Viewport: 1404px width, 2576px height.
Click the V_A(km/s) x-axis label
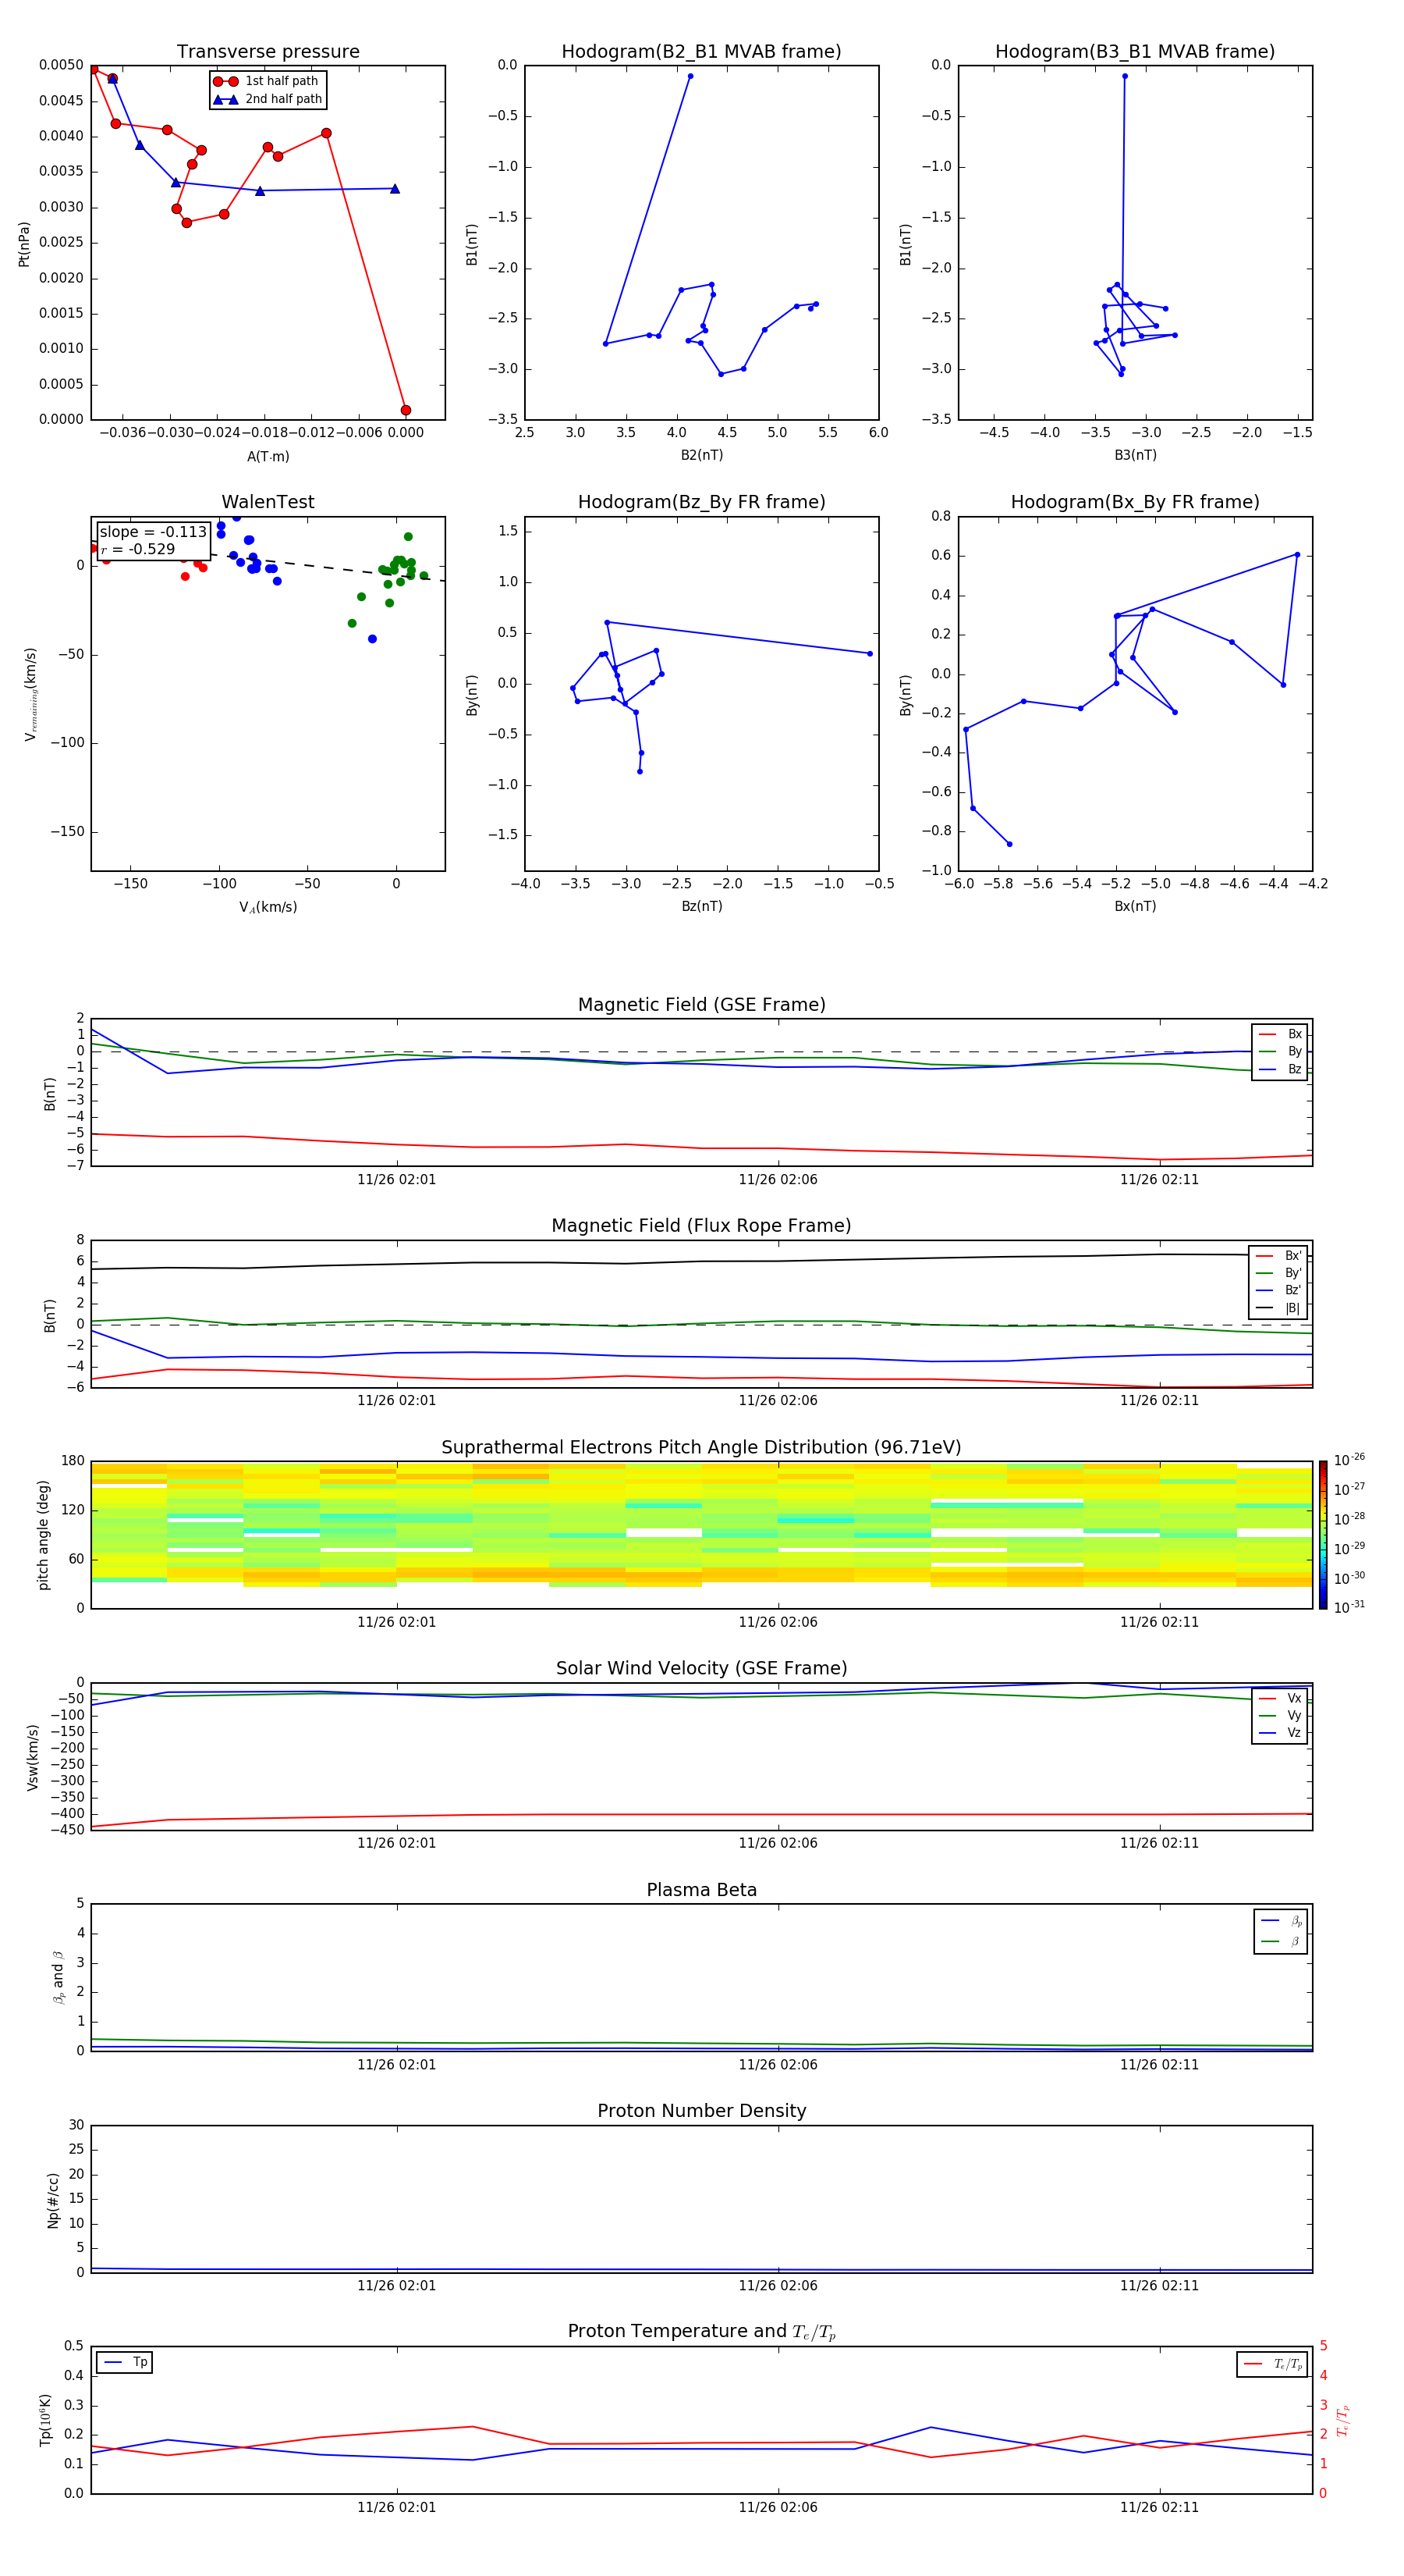[268, 907]
